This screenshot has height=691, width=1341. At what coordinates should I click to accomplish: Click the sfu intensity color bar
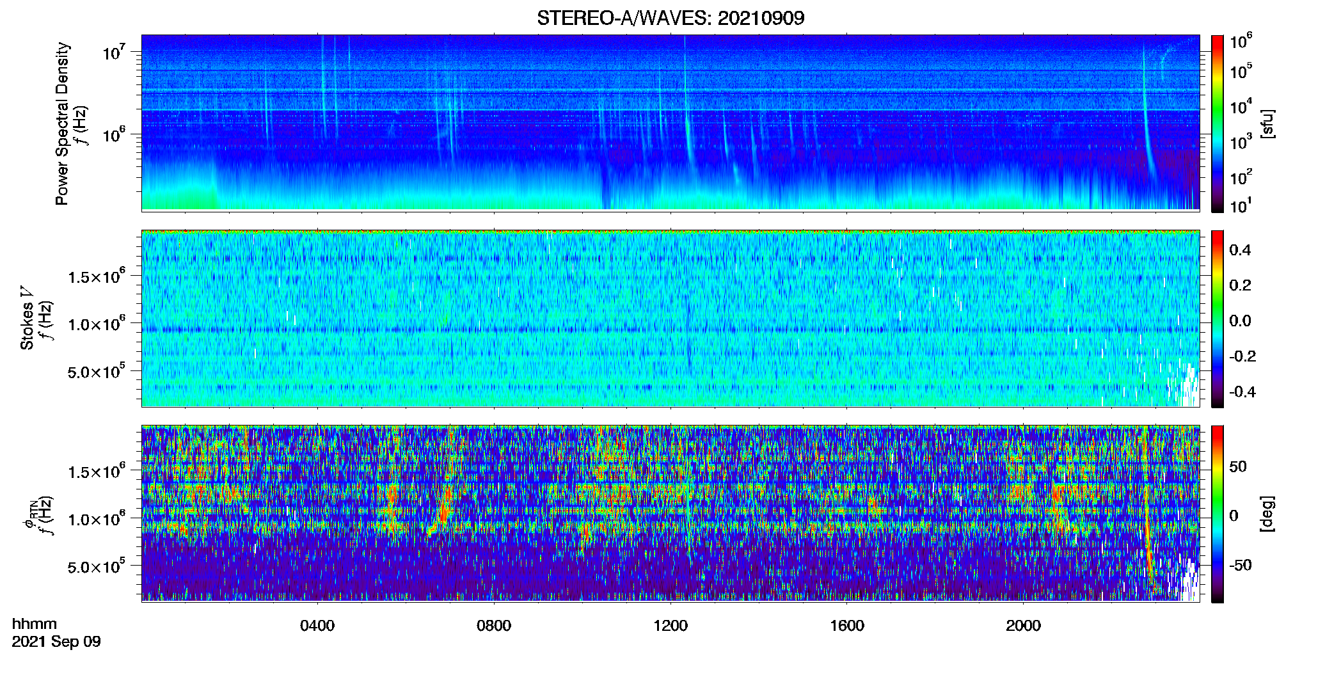point(1218,123)
